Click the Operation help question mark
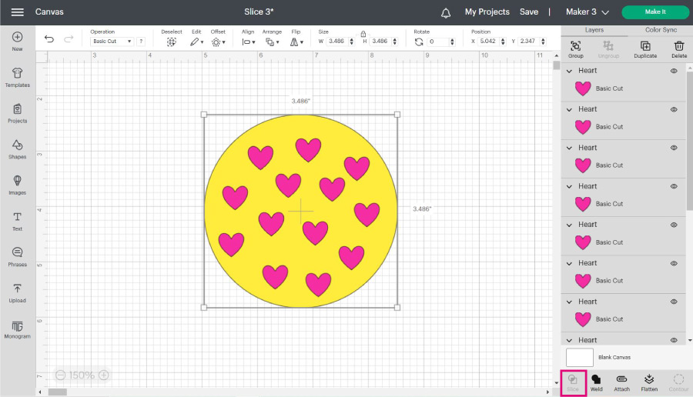The height and width of the screenshot is (397, 693). coord(141,41)
